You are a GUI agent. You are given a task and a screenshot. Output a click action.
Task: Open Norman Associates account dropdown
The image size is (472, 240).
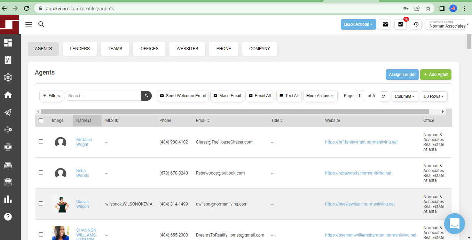(x=447, y=24)
